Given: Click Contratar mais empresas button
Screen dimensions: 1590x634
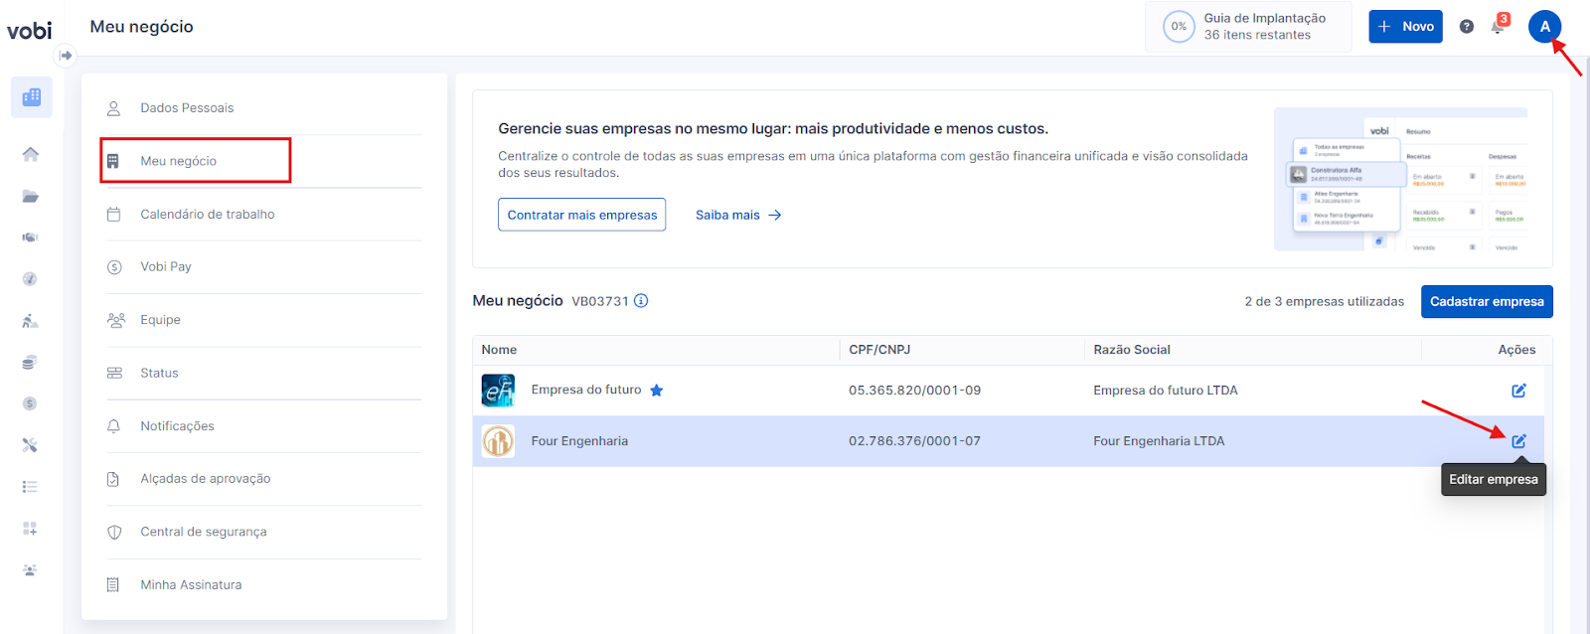Looking at the screenshot, I should (582, 215).
